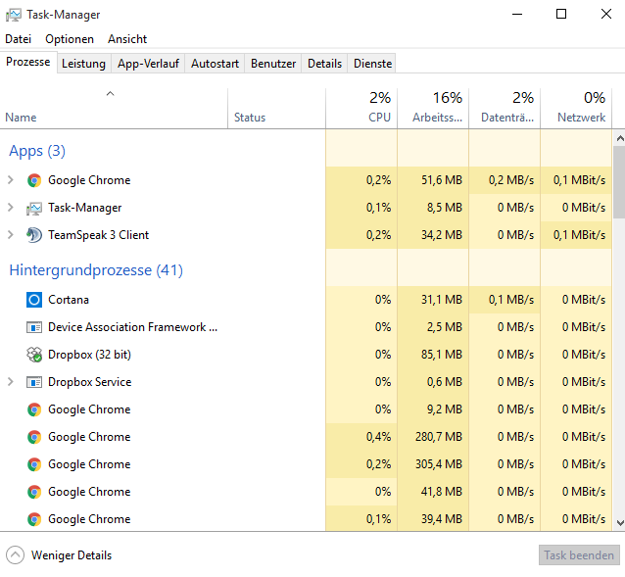
Task: Select the Dropbox Service icon
Action: (x=34, y=382)
